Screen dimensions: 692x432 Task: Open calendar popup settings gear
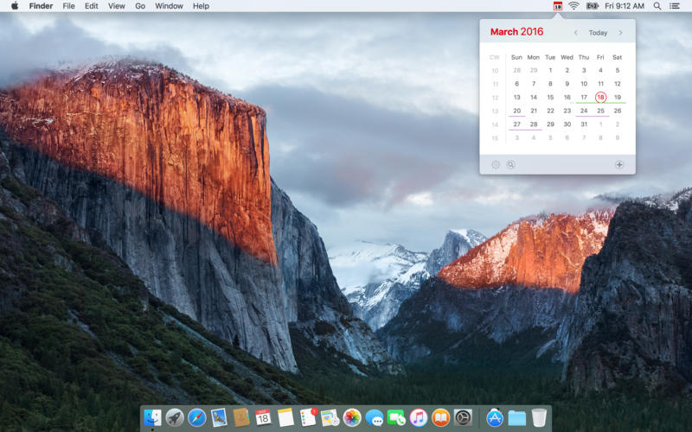496,164
